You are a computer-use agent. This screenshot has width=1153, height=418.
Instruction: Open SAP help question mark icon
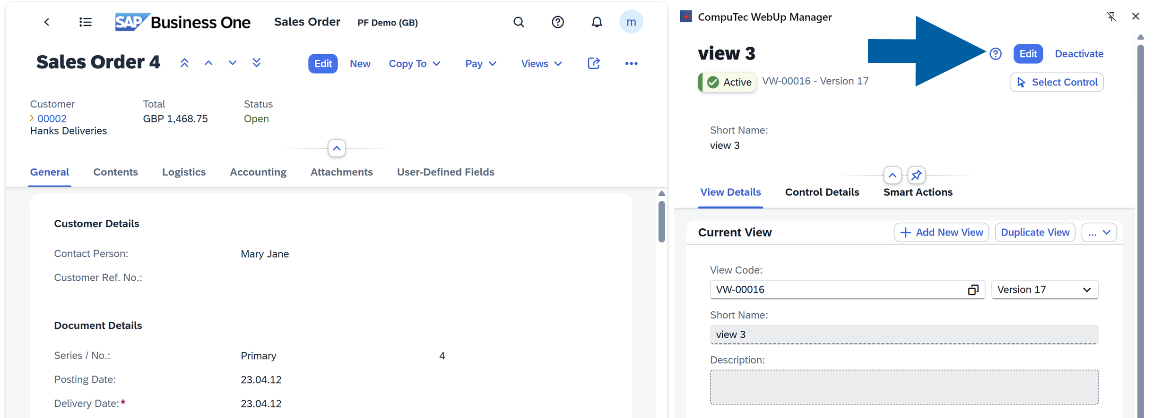click(x=558, y=22)
